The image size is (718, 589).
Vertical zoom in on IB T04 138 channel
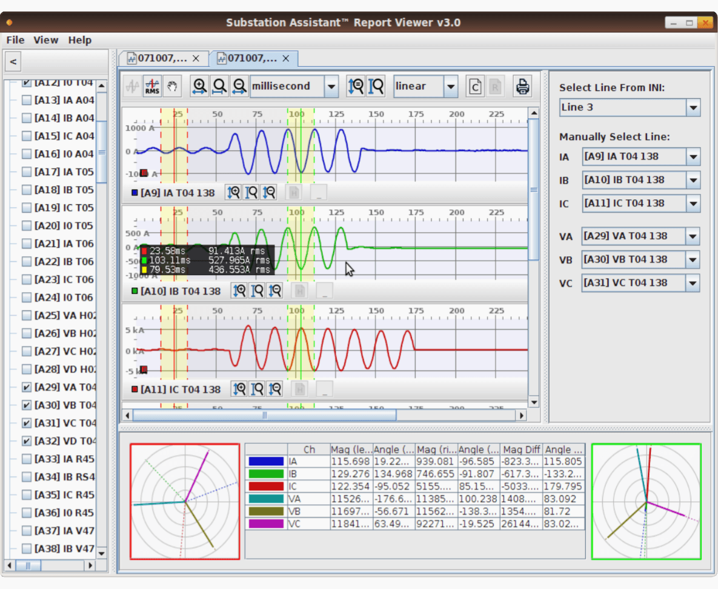239,291
